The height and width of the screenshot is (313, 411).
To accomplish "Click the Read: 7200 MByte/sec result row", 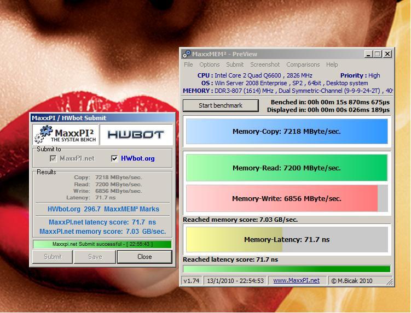I will 108,184.
